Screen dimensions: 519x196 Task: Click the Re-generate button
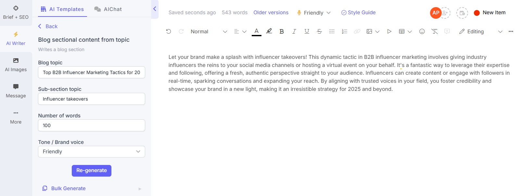(92, 171)
